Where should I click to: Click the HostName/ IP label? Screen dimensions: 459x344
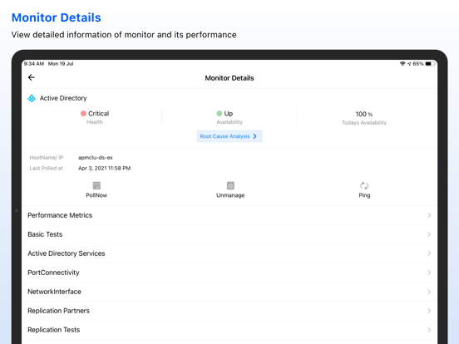(x=47, y=158)
